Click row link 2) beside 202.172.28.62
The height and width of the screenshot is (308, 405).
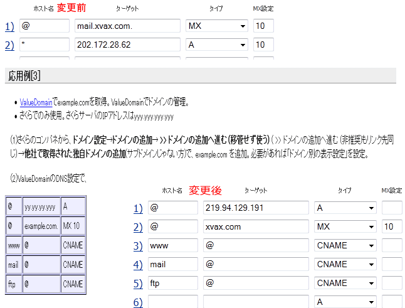click(x=9, y=45)
